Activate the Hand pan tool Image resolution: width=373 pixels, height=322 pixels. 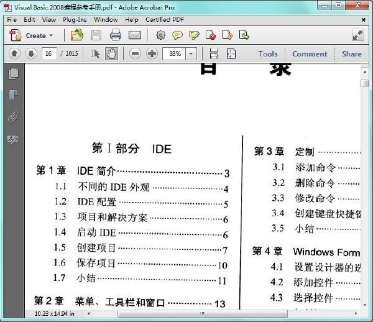click(x=111, y=53)
